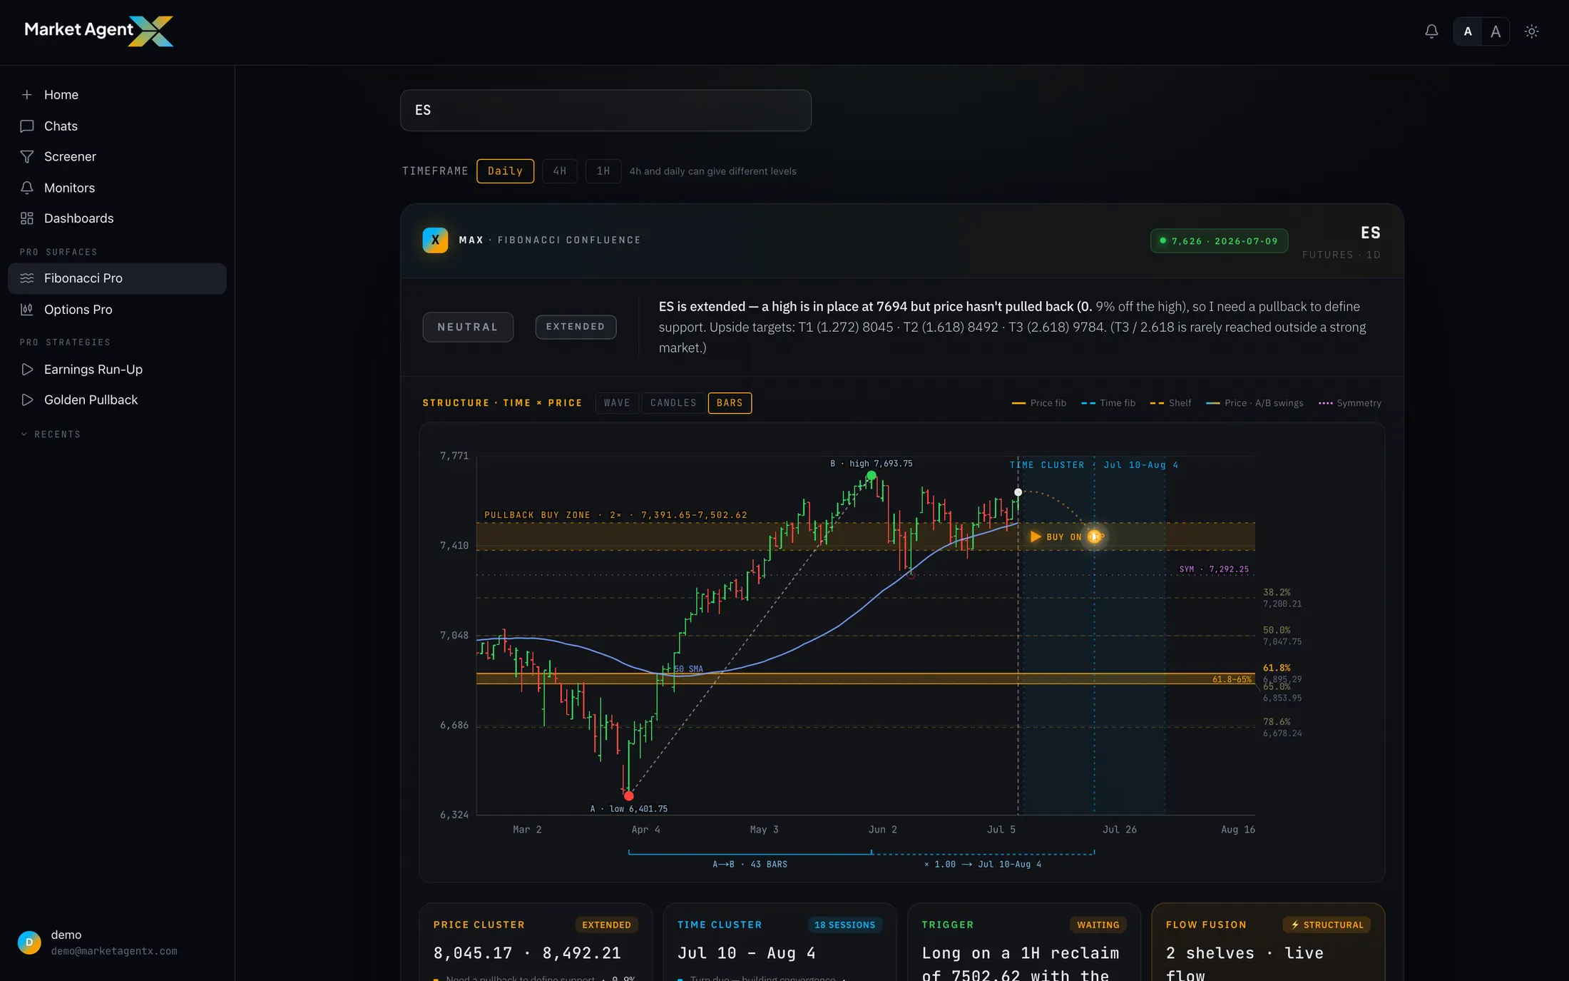
Task: Open the Home menu item
Action: click(x=117, y=95)
